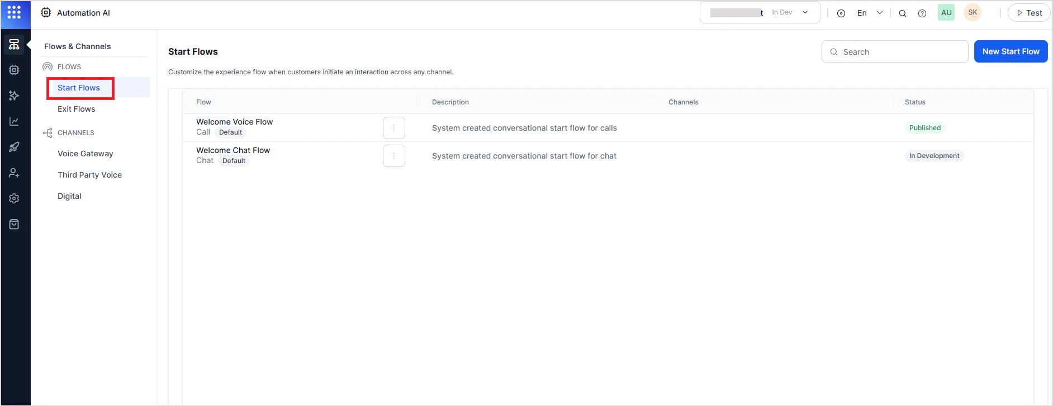Open the Welcome Voice Flow link
Screen dimensions: 1053x406
(x=235, y=122)
